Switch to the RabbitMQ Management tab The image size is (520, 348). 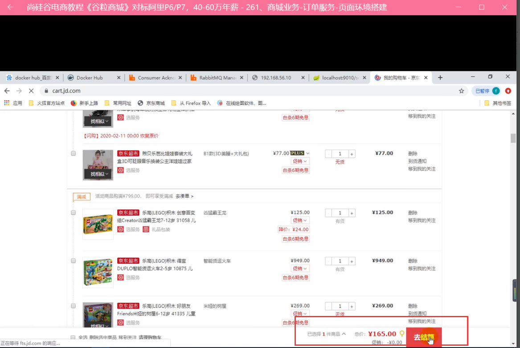click(217, 78)
